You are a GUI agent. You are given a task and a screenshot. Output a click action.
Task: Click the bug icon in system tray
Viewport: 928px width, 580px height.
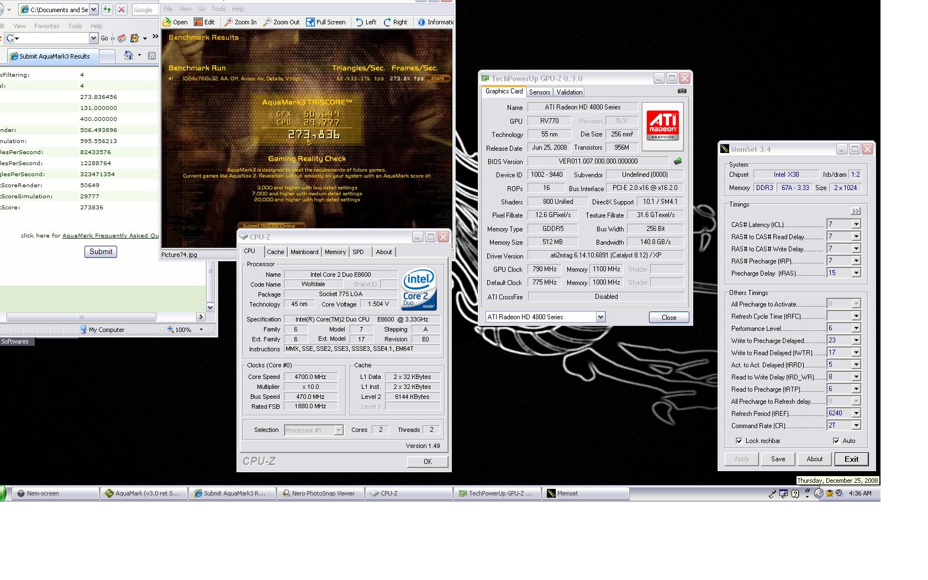(829, 493)
